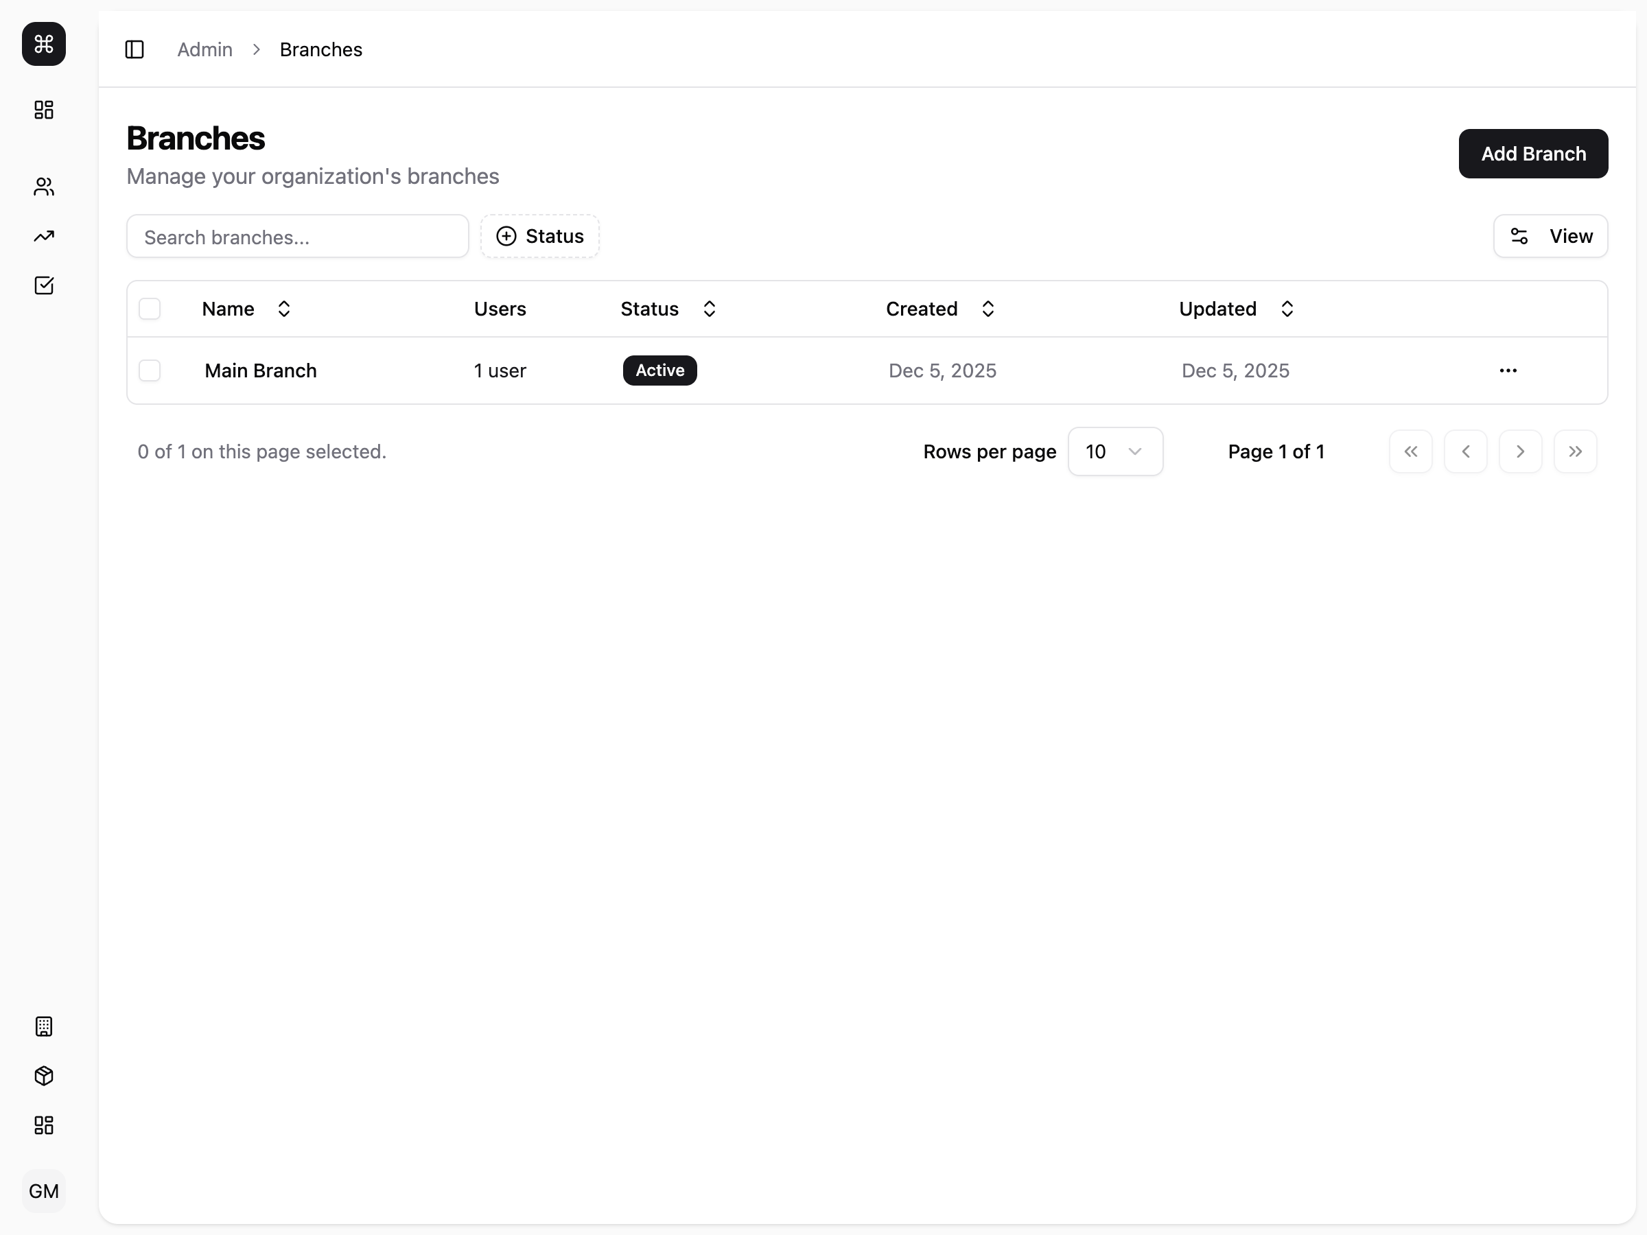This screenshot has height=1235, width=1647.
Task: Open the Admin breadcrumb link
Action: click(204, 49)
